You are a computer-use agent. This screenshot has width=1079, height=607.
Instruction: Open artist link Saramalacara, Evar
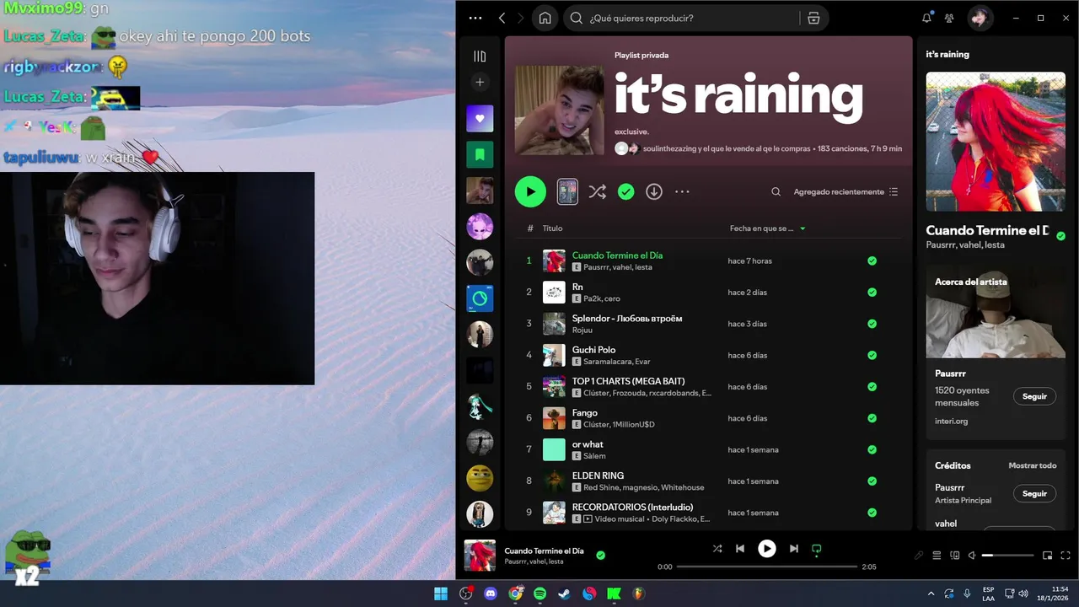(617, 362)
